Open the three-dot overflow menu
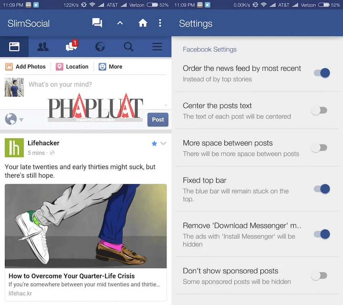Viewport: 343px width, 305px height. point(160,23)
